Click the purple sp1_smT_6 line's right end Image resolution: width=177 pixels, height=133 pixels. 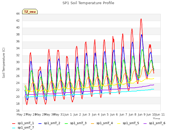(154, 85)
